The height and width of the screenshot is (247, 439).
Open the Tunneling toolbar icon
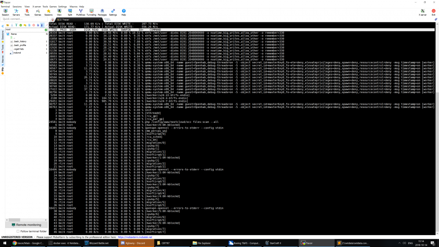91,12
